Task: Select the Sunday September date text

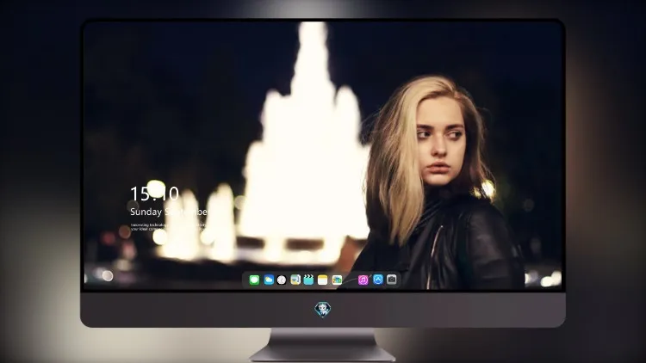Action: pyautogui.click(x=169, y=212)
